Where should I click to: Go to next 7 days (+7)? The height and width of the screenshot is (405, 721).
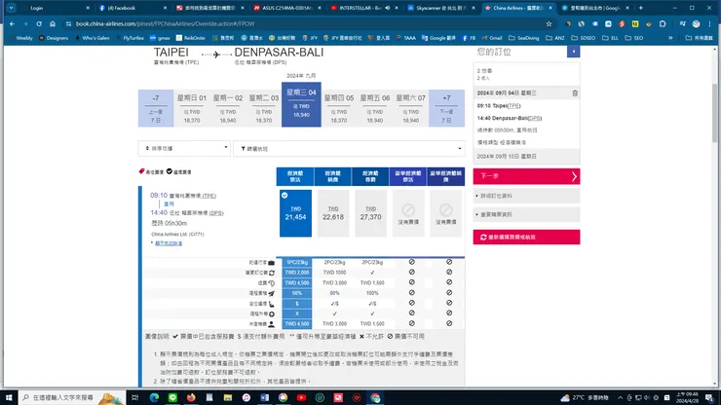[x=446, y=108]
